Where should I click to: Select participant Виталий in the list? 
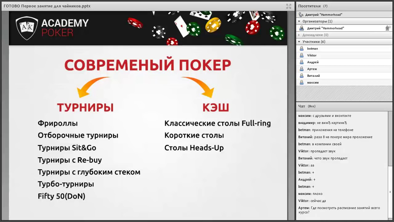click(345, 76)
